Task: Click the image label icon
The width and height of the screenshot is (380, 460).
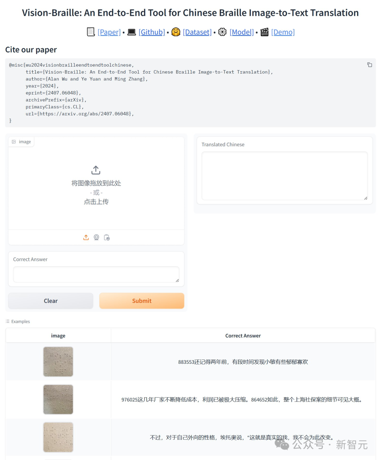Action: point(14,142)
